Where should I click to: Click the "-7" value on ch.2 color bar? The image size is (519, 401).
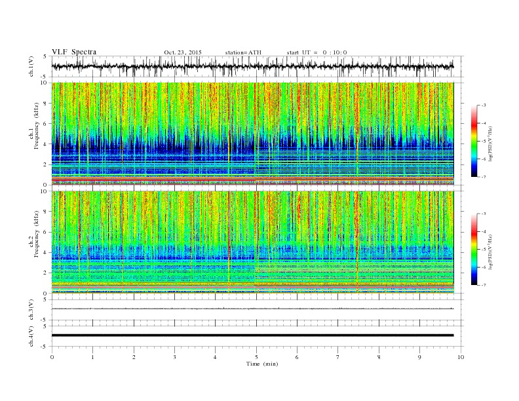click(484, 285)
